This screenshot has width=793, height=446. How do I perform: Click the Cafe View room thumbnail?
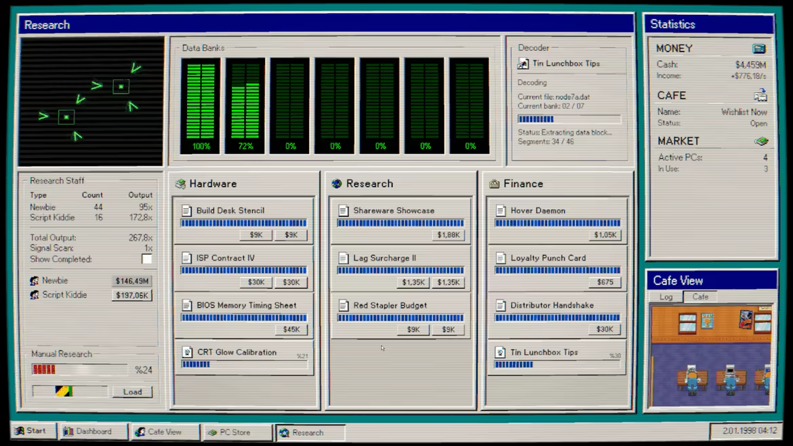tap(712, 355)
